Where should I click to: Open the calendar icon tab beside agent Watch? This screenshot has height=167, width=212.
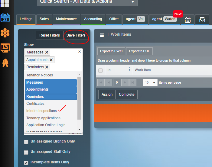[188, 20]
